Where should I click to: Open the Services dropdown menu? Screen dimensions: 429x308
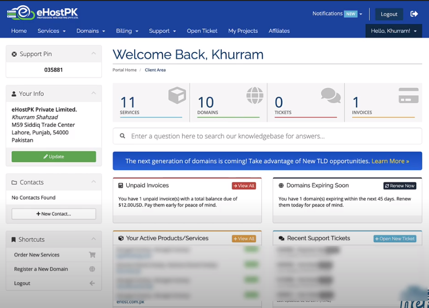coord(52,31)
